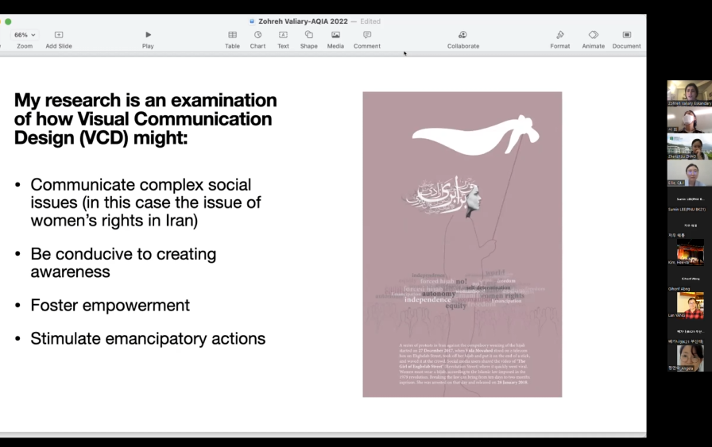The width and height of the screenshot is (712, 447).
Task: Click the document title Zohreh Valiary-AQIA 2022
Action: pyautogui.click(x=303, y=21)
